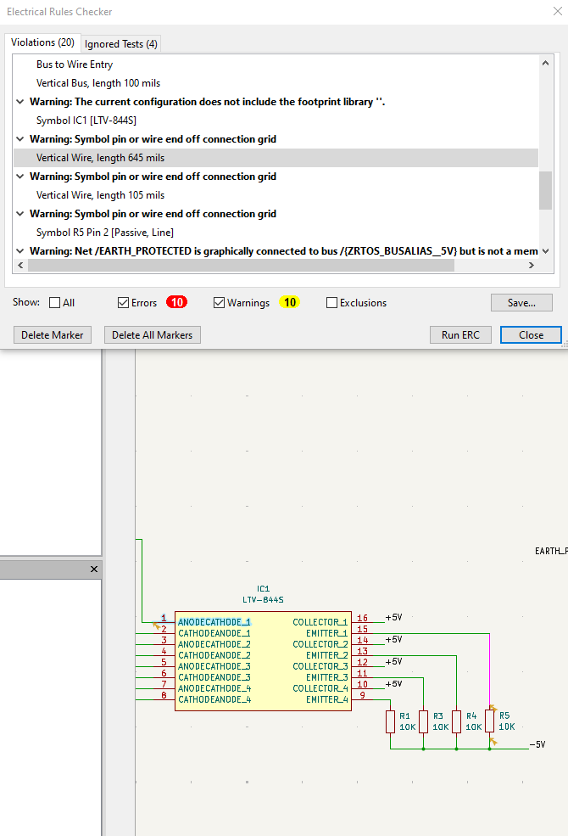This screenshot has height=836, width=568.
Task: Uncheck the Errors checkbox
Action: (x=124, y=303)
